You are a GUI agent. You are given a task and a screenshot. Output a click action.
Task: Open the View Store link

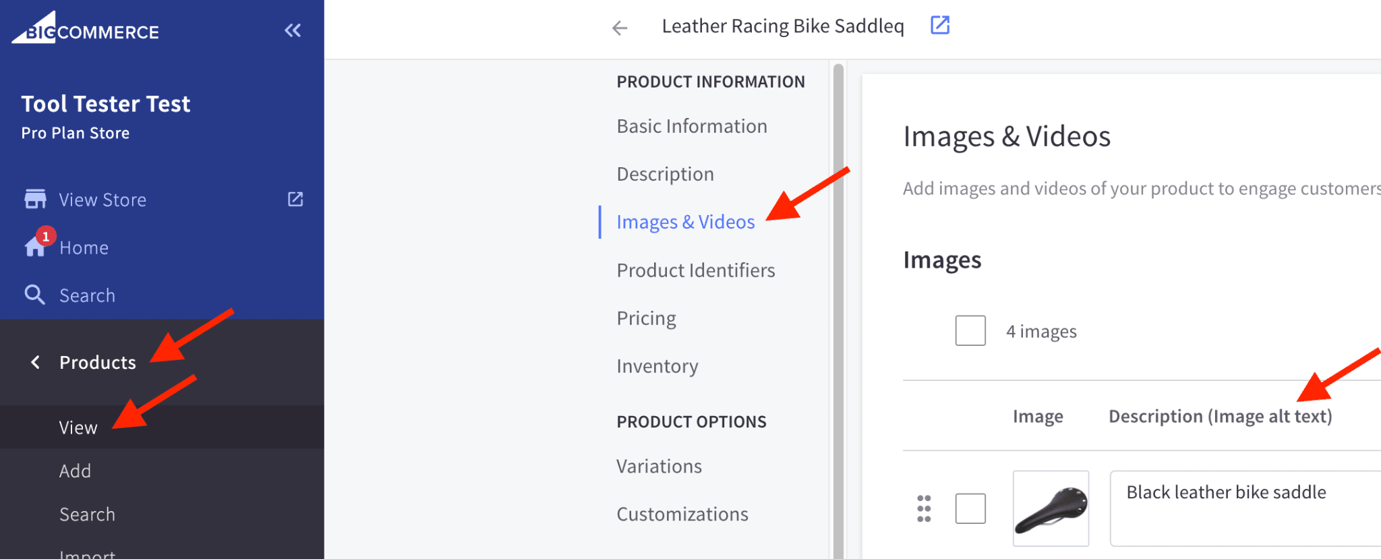102,200
